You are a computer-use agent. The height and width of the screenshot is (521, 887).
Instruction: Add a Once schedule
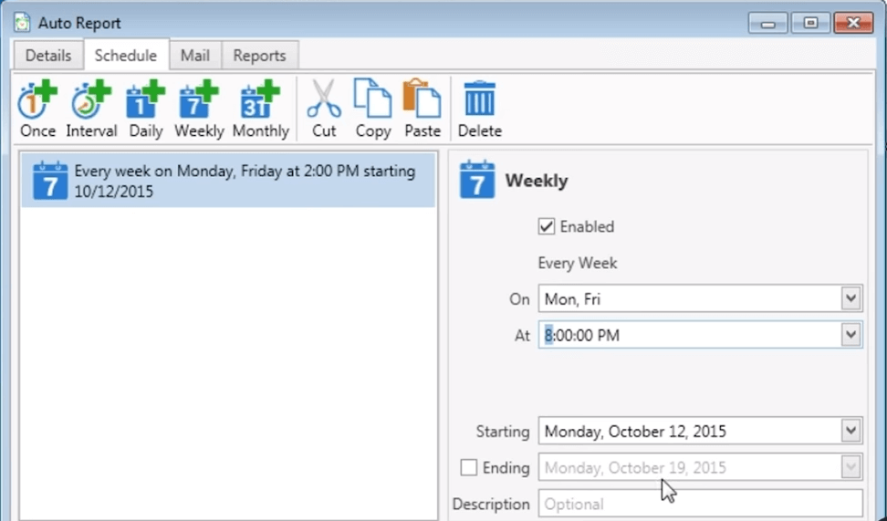[x=38, y=109]
